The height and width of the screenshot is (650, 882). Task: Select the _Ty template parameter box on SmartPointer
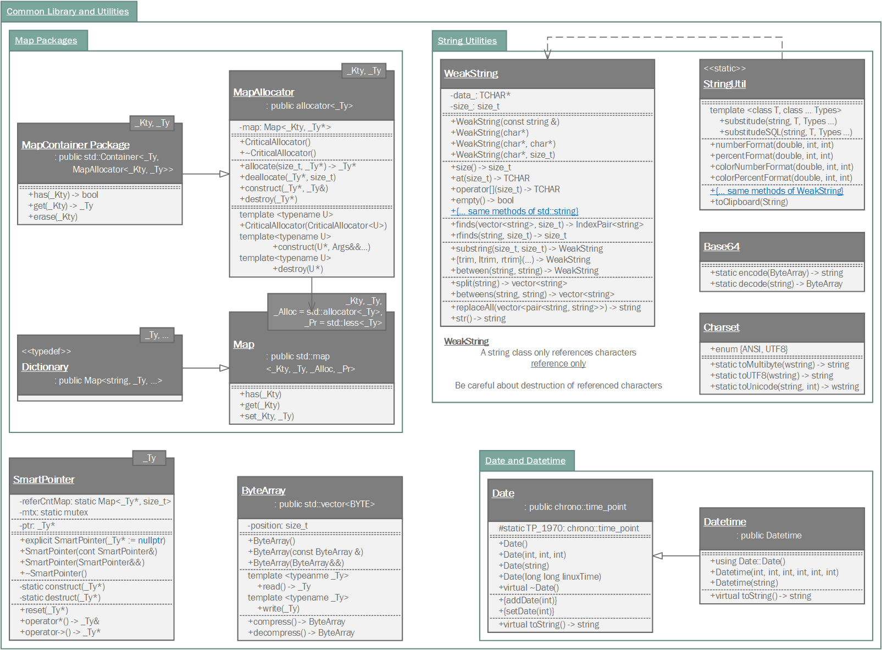pos(149,458)
